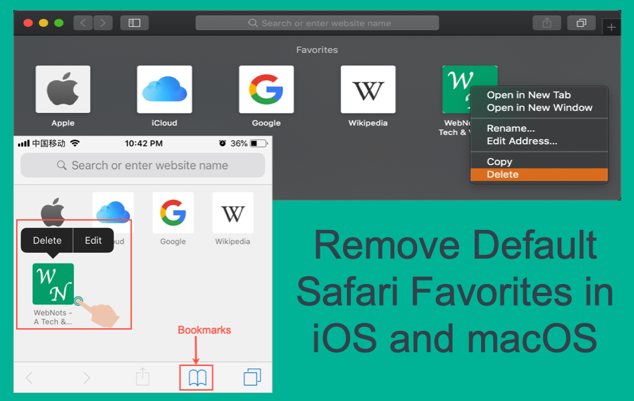Screen dimensions: 634x401
Task: Tap the WebNots favorite icon on iOS
Action: coord(53,283)
